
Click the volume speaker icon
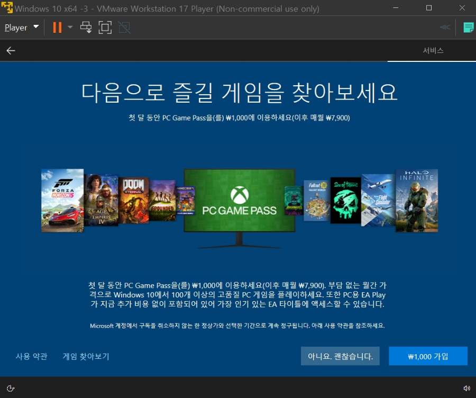(466, 388)
